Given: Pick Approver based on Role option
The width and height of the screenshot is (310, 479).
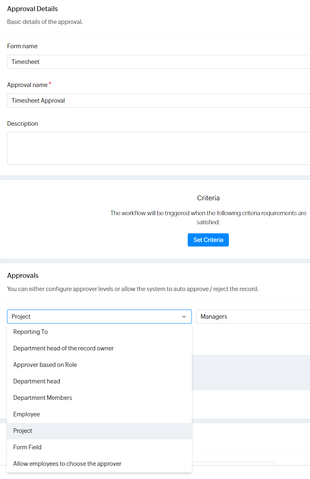Looking at the screenshot, I should [x=45, y=365].
